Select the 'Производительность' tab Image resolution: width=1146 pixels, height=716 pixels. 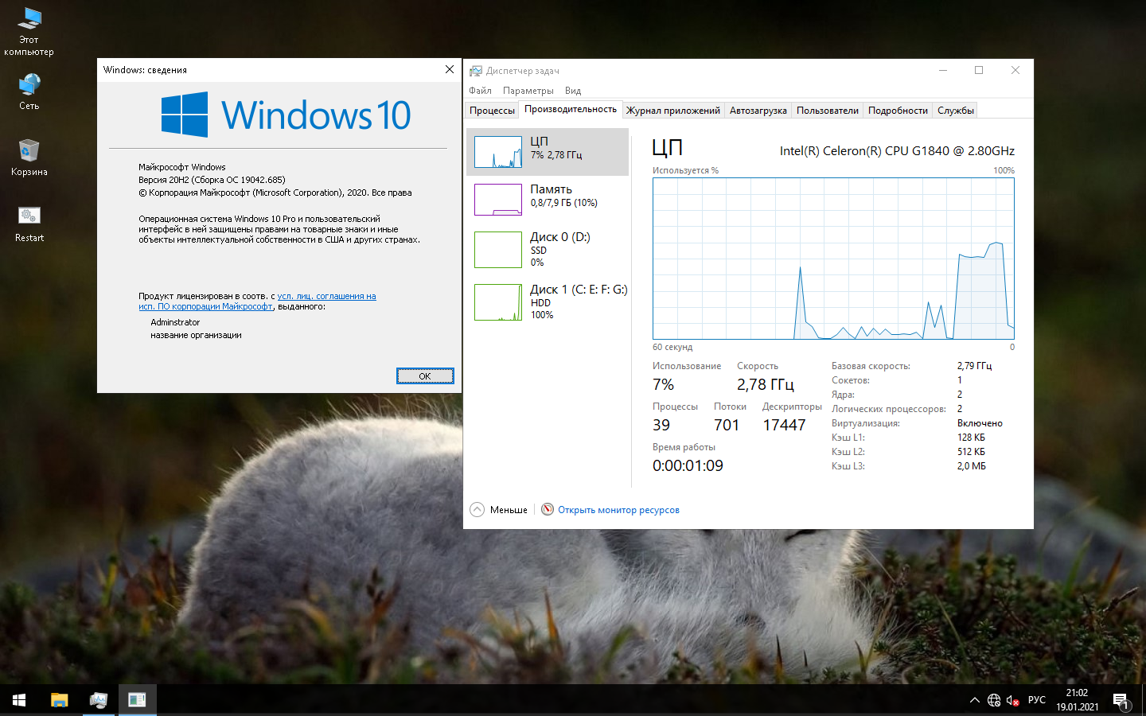571,109
